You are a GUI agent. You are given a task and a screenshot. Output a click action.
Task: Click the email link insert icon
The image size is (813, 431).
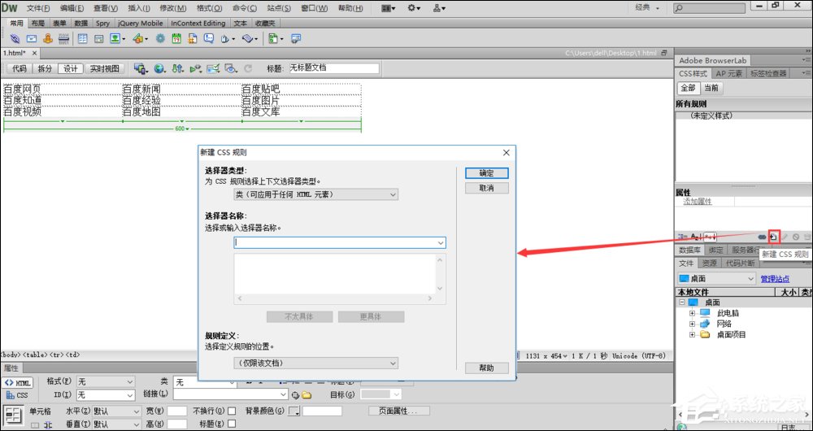pyautogui.click(x=32, y=38)
